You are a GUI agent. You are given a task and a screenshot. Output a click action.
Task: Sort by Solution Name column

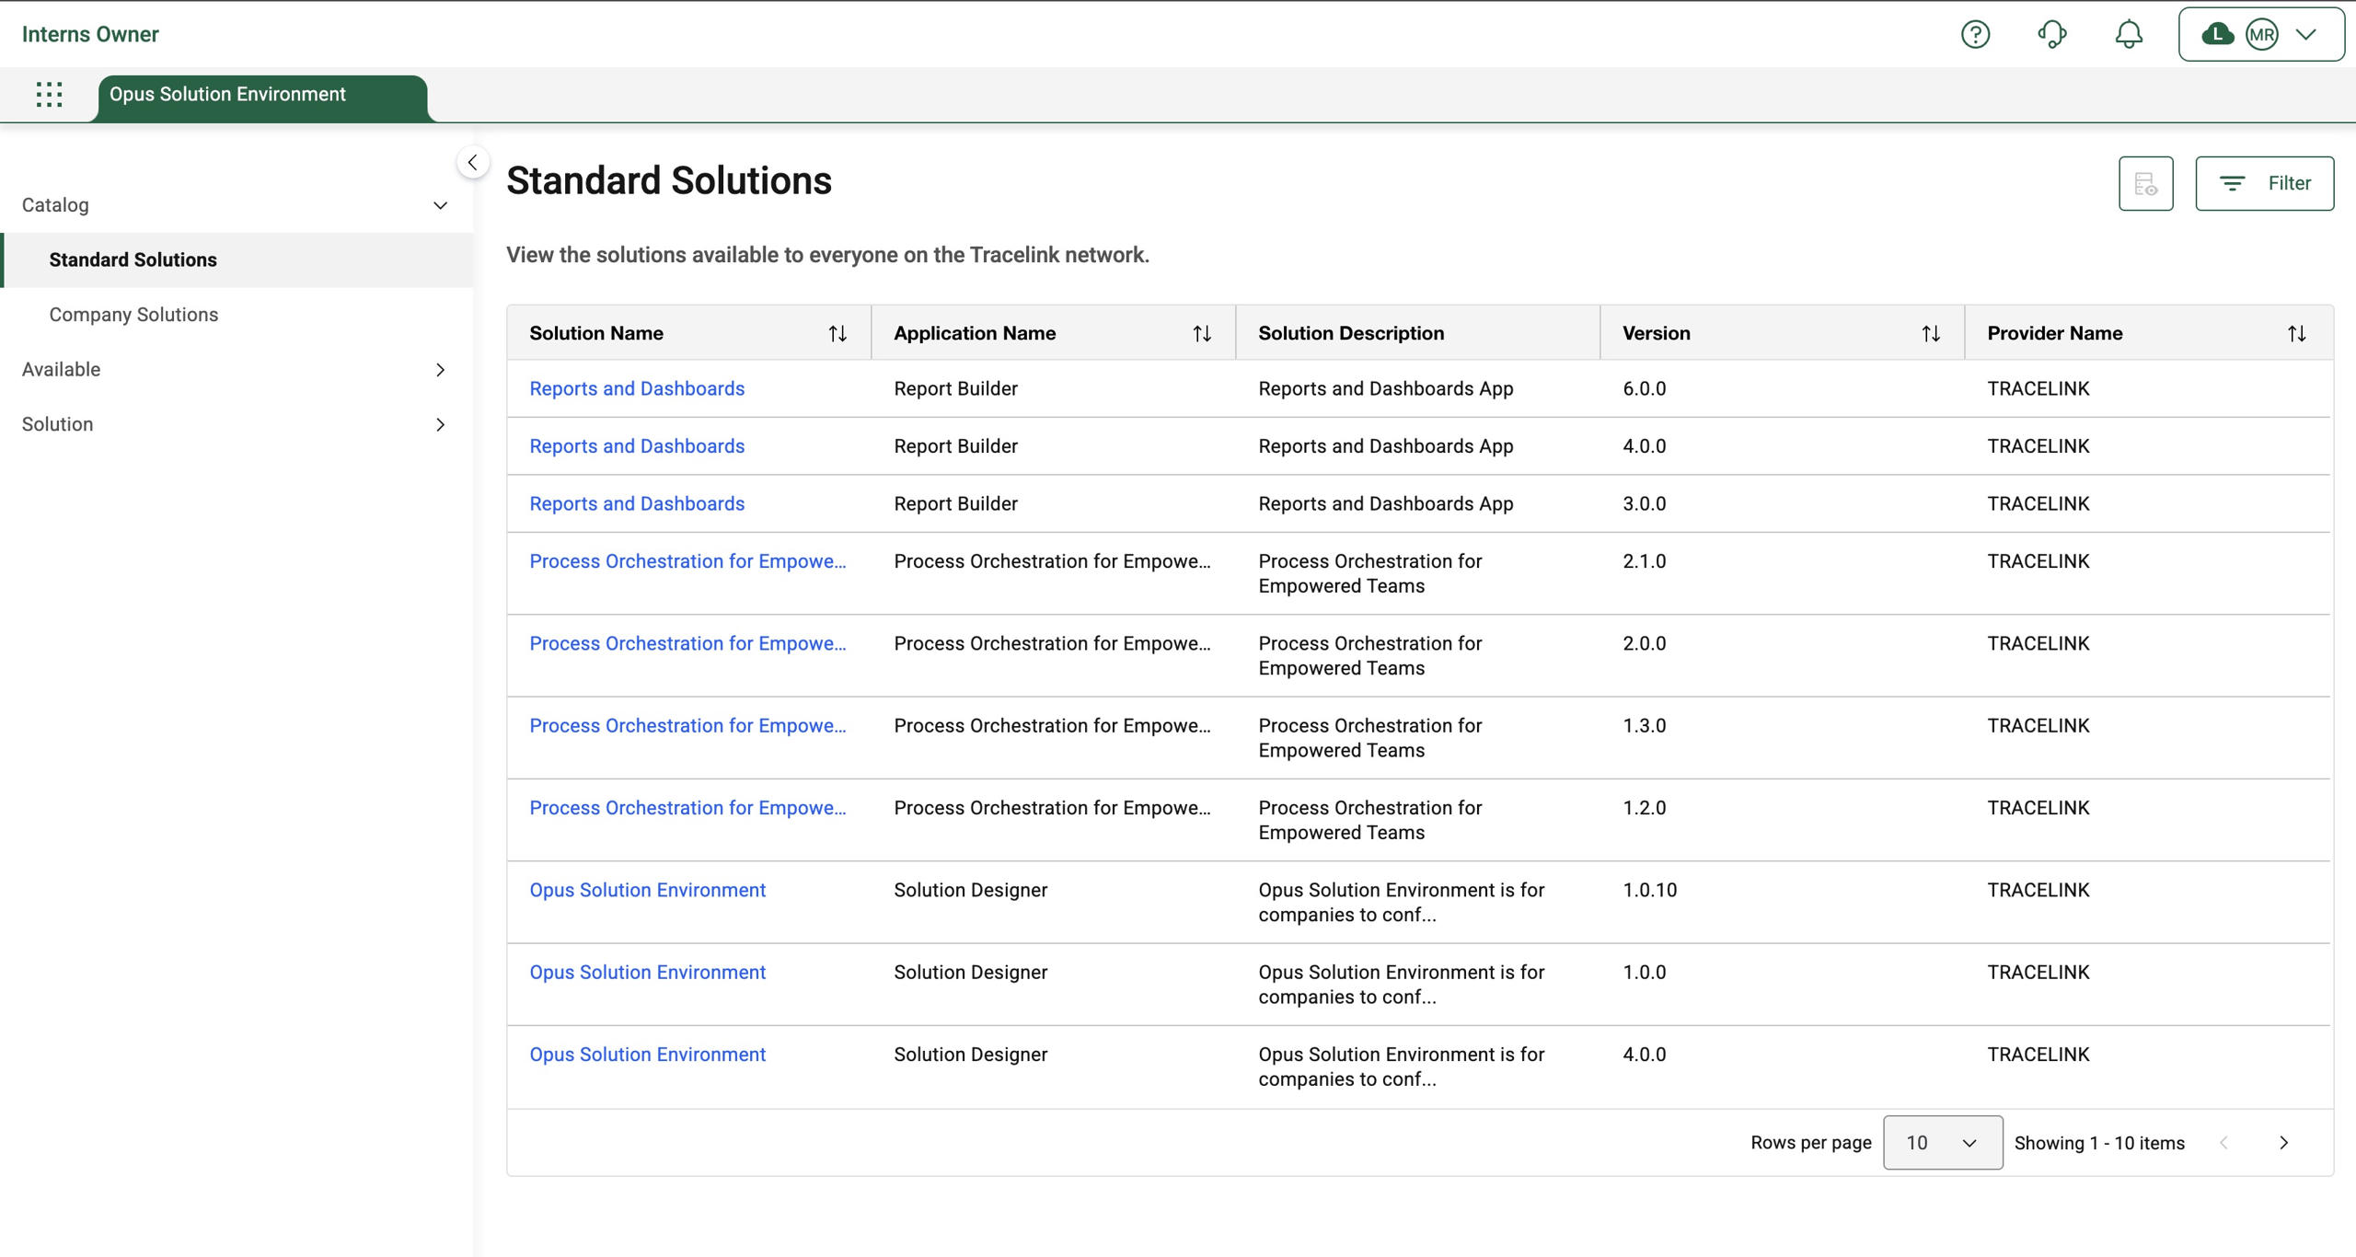tap(837, 333)
